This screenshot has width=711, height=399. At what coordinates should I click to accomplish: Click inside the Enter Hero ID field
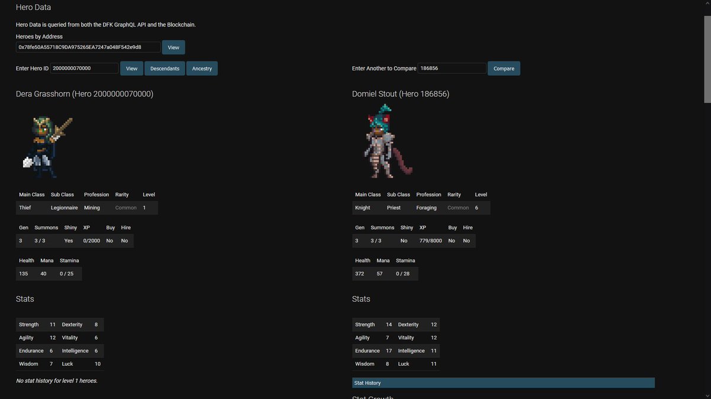point(83,68)
